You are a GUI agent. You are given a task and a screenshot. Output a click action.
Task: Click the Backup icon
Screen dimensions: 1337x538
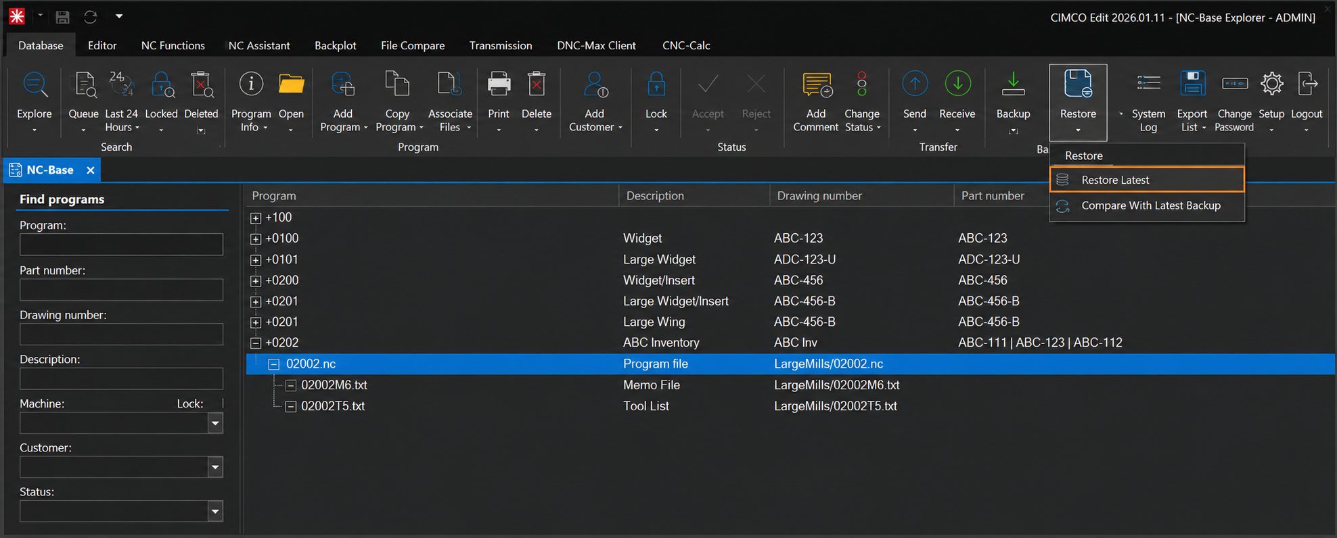point(1013,84)
